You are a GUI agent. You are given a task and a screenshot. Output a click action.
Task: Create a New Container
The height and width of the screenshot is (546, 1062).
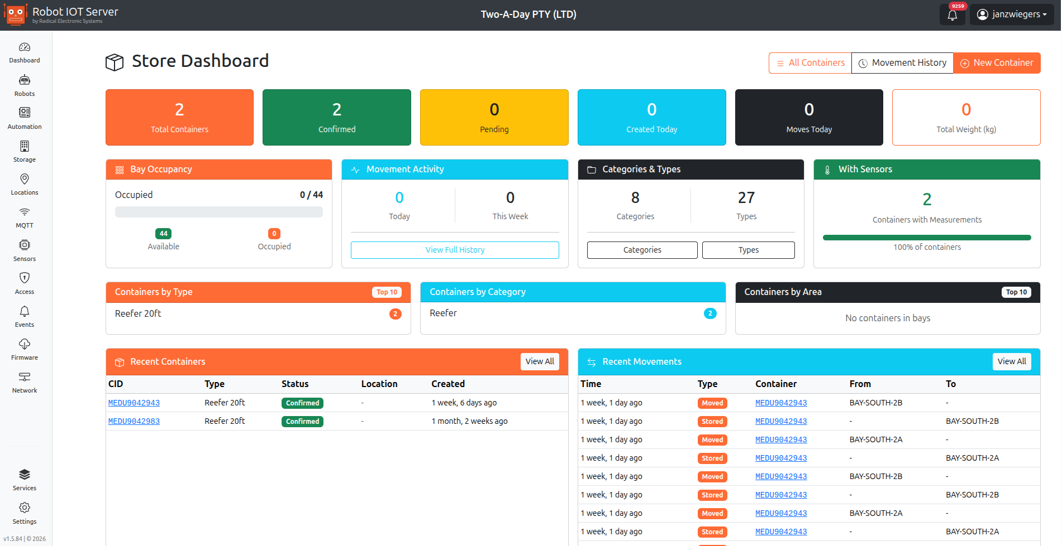point(997,63)
